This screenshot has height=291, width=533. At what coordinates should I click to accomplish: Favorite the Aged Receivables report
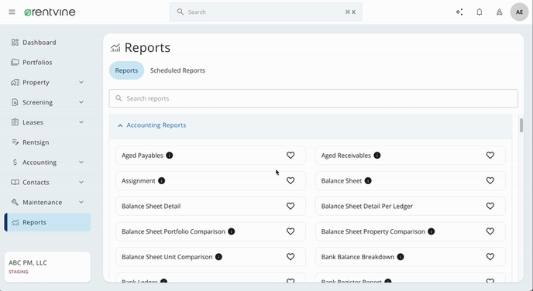coord(490,156)
